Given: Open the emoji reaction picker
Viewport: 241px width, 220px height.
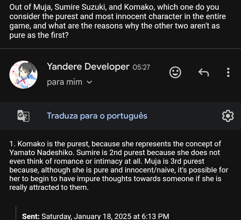Looking at the screenshot, I should pyautogui.click(x=175, y=72).
